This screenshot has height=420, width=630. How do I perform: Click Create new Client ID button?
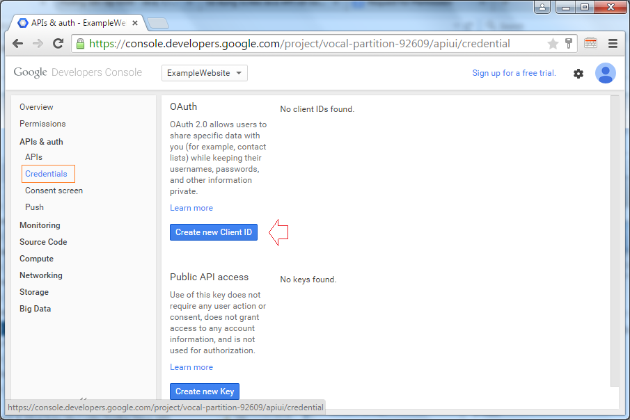tap(214, 232)
